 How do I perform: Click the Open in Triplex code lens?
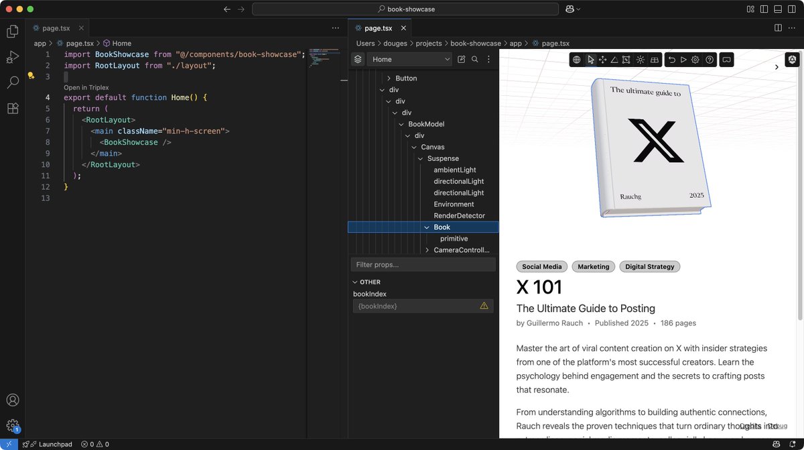click(x=86, y=88)
